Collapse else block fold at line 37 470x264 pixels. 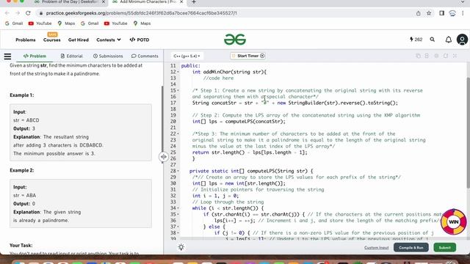[178, 227]
